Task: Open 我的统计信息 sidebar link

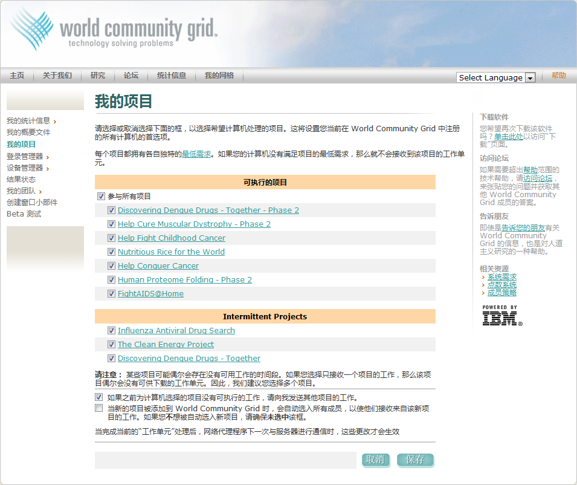Action: click(28, 121)
